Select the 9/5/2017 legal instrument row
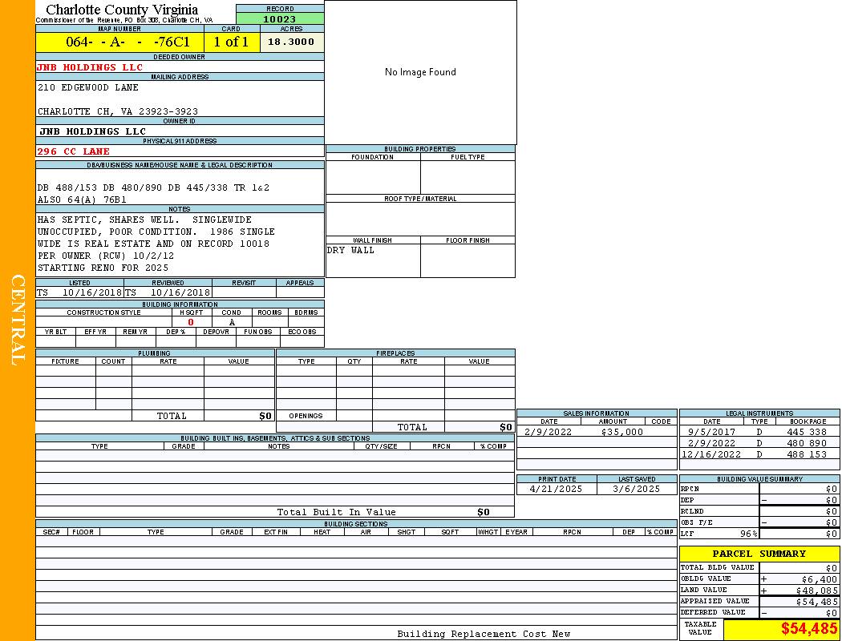The height and width of the screenshot is (641, 842). click(x=758, y=432)
